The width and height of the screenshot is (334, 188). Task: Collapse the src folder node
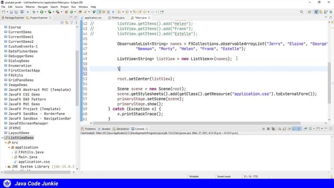click(x=6, y=143)
